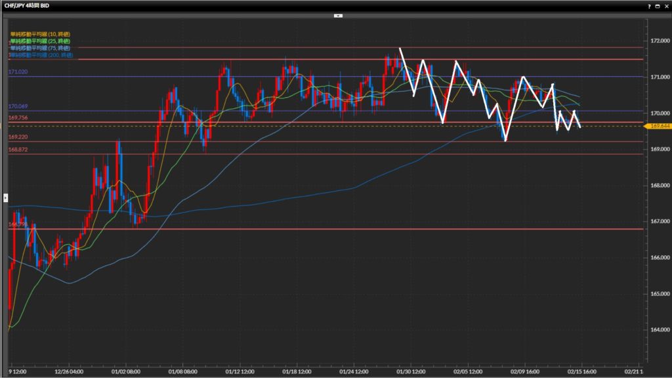Open help with the question mark icon
This screenshot has height=378, width=672.
[x=648, y=5]
